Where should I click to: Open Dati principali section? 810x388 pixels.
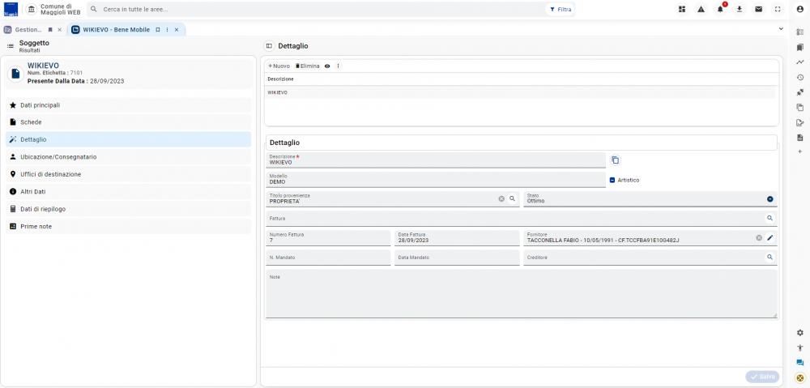coord(128,104)
